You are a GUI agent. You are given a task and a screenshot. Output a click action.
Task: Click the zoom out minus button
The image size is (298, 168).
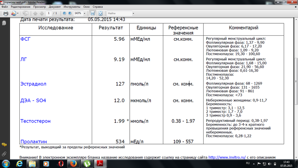coord(64,13)
